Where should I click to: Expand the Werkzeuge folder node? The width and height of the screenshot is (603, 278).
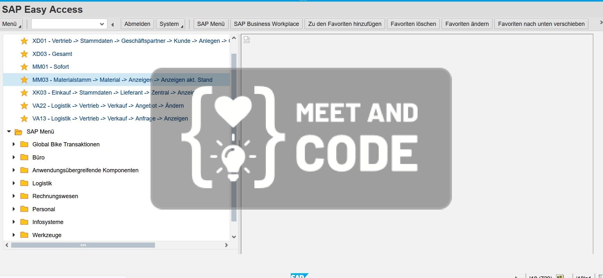click(x=14, y=235)
